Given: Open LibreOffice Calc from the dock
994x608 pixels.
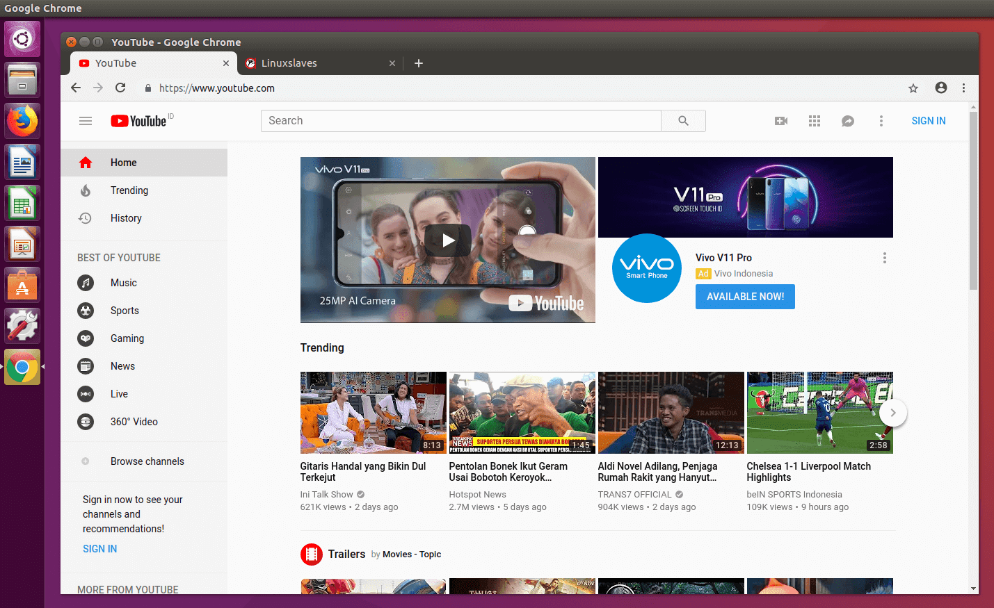Looking at the screenshot, I should point(22,204).
